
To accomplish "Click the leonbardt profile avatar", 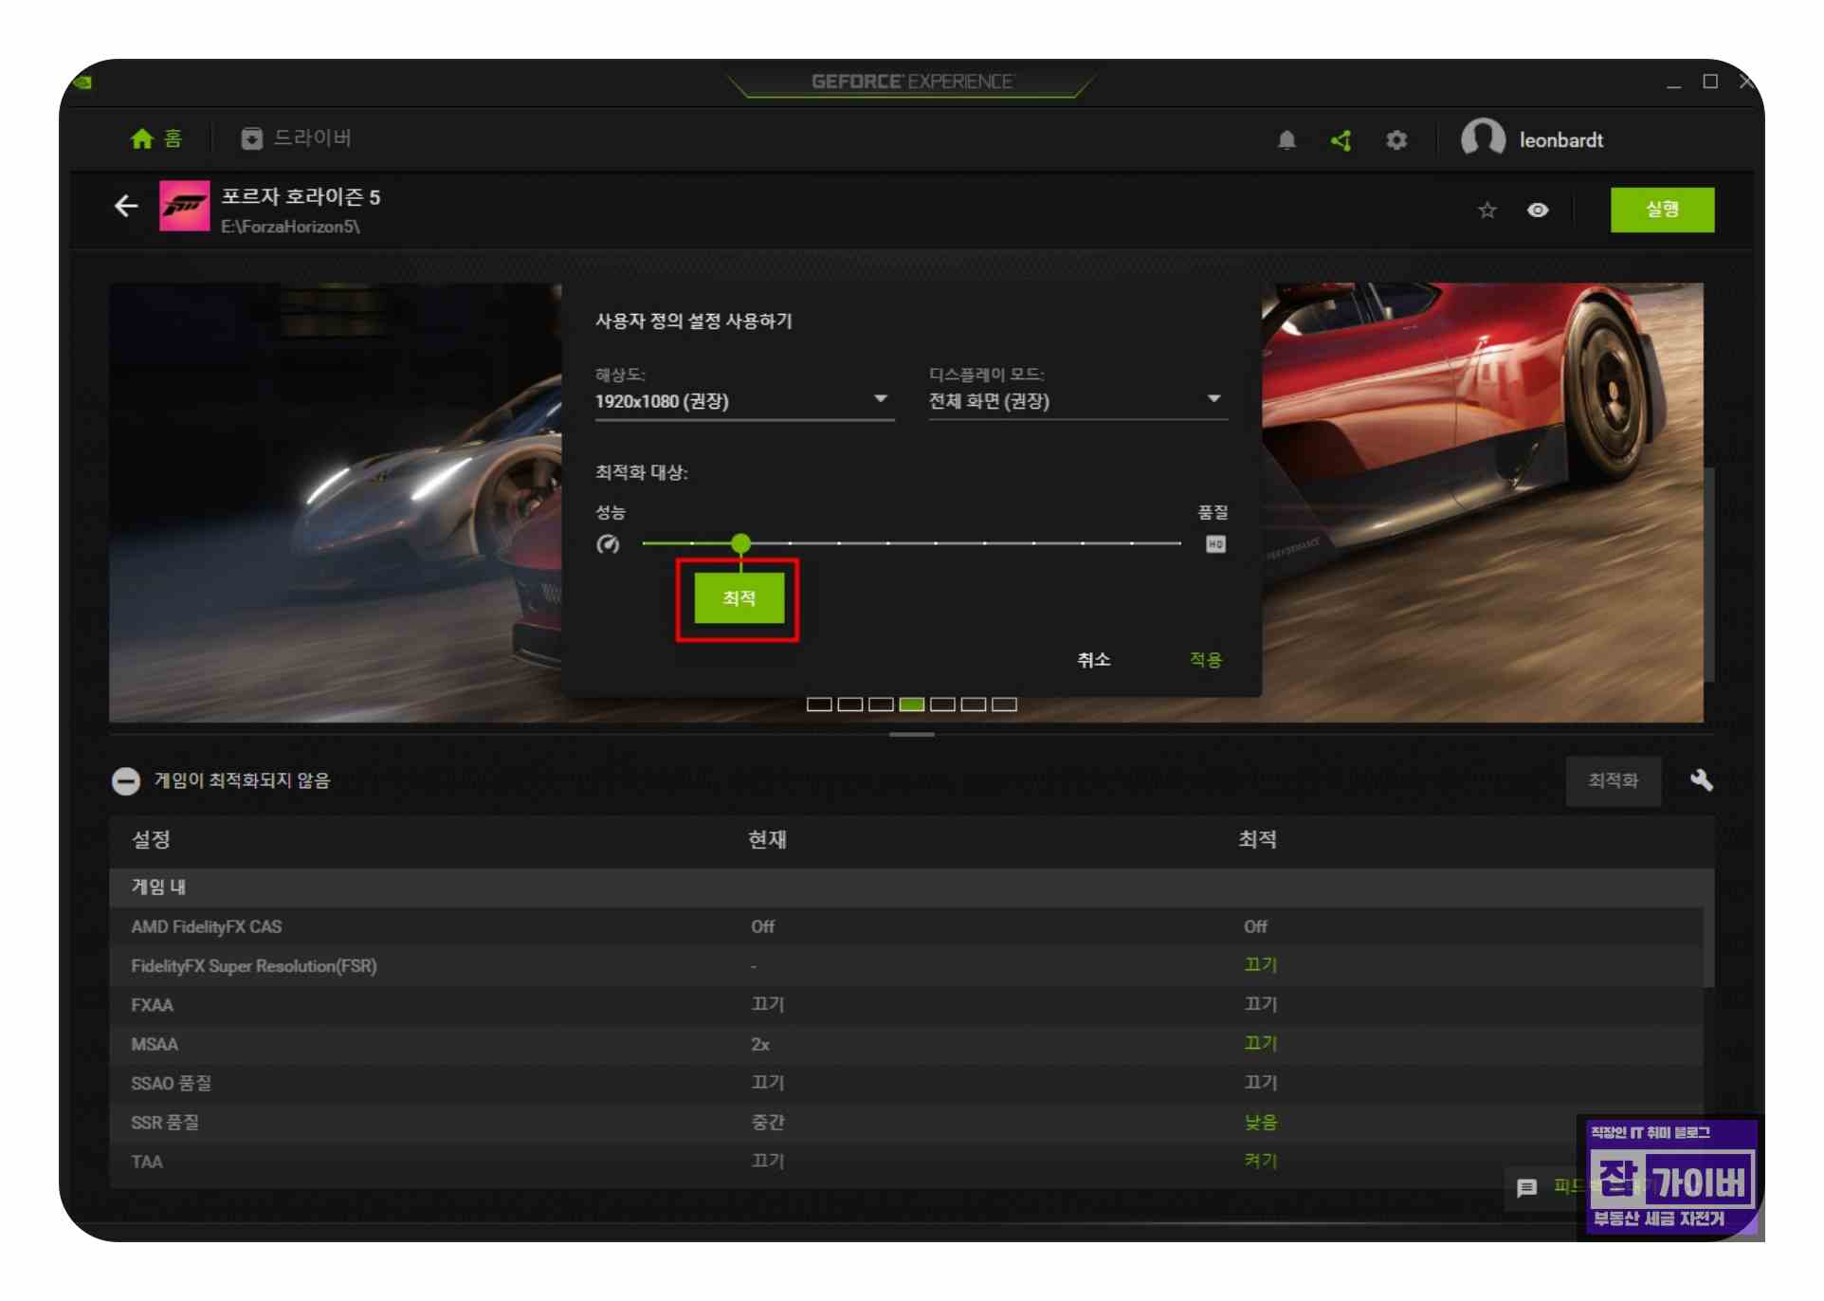I will [1483, 139].
